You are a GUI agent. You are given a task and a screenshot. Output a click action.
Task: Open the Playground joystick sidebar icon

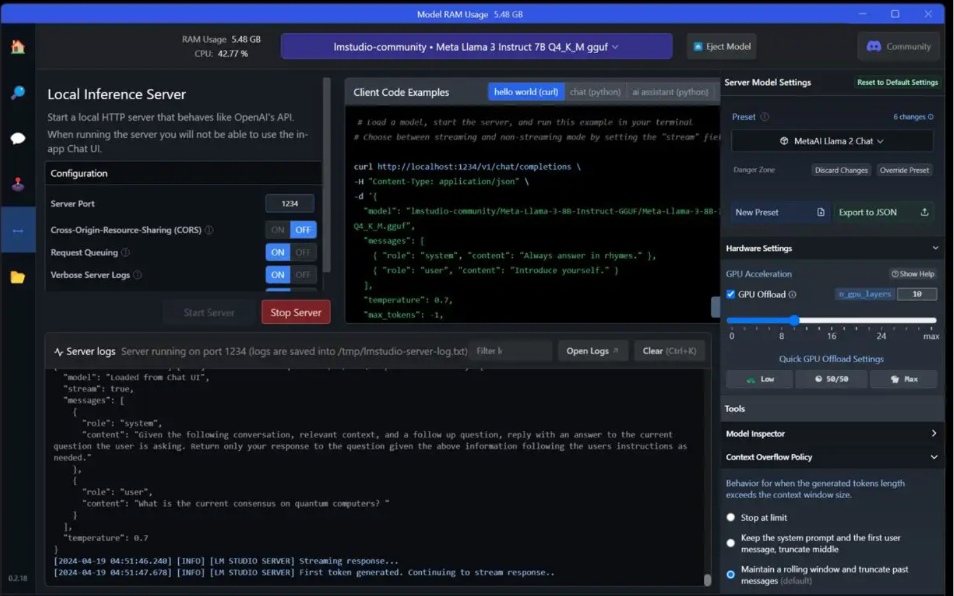[18, 185]
